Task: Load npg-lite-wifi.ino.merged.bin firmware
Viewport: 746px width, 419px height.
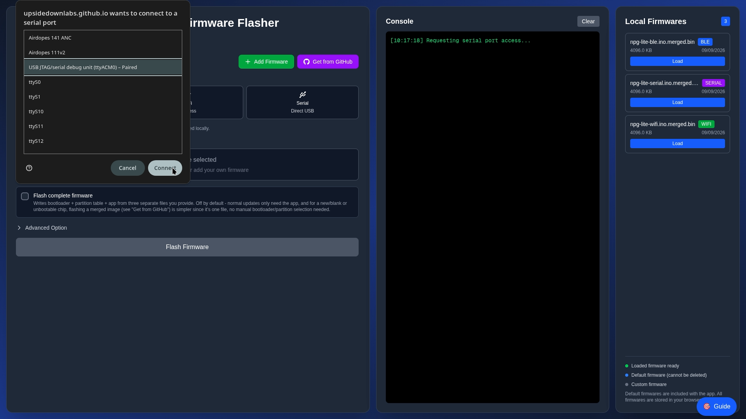Action: pyautogui.click(x=677, y=144)
